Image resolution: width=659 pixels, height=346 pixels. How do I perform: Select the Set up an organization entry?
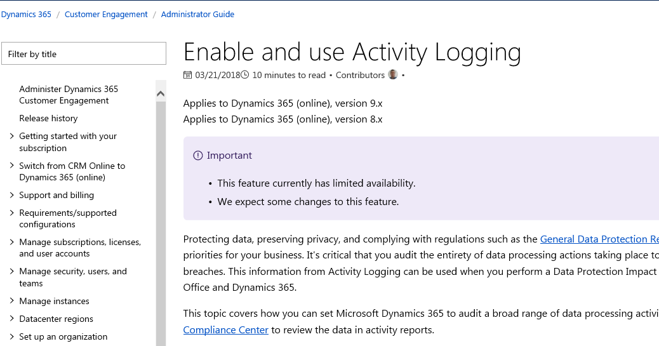coord(63,336)
